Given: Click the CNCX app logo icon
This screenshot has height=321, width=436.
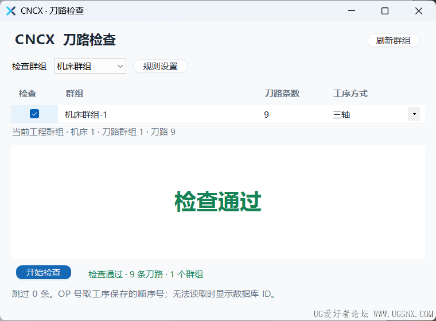Looking at the screenshot, I should pos(11,11).
